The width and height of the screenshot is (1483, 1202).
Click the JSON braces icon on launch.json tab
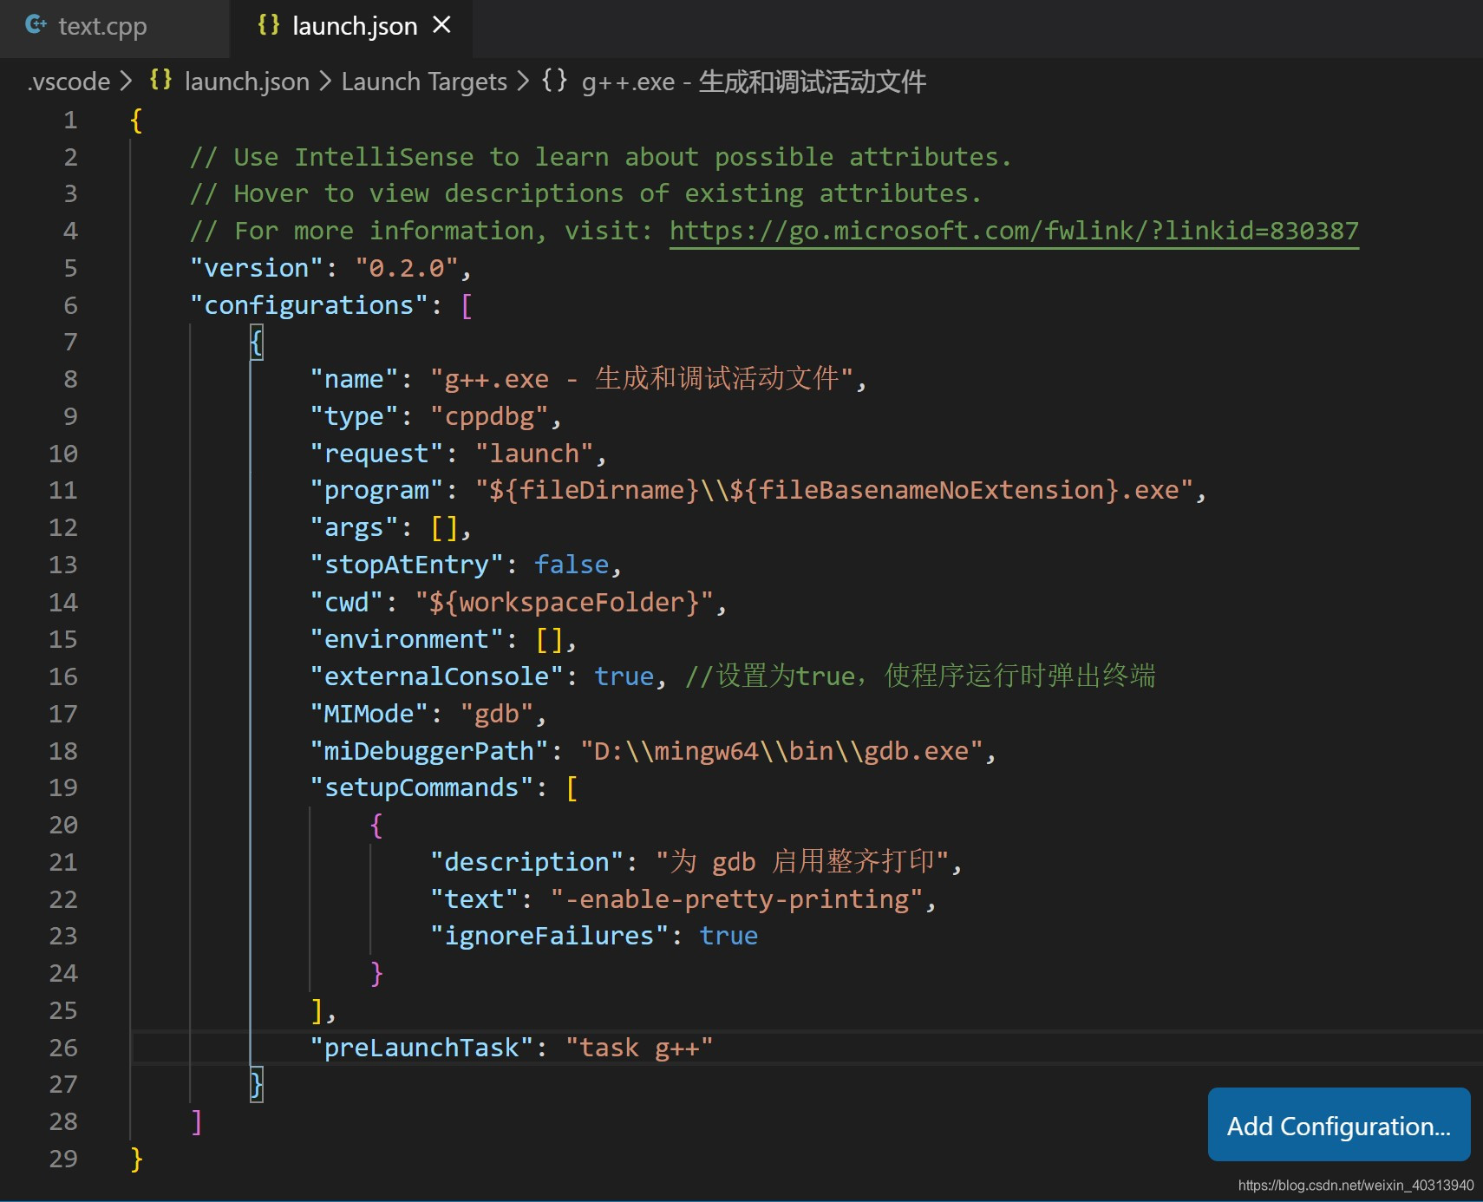pyautogui.click(x=269, y=25)
